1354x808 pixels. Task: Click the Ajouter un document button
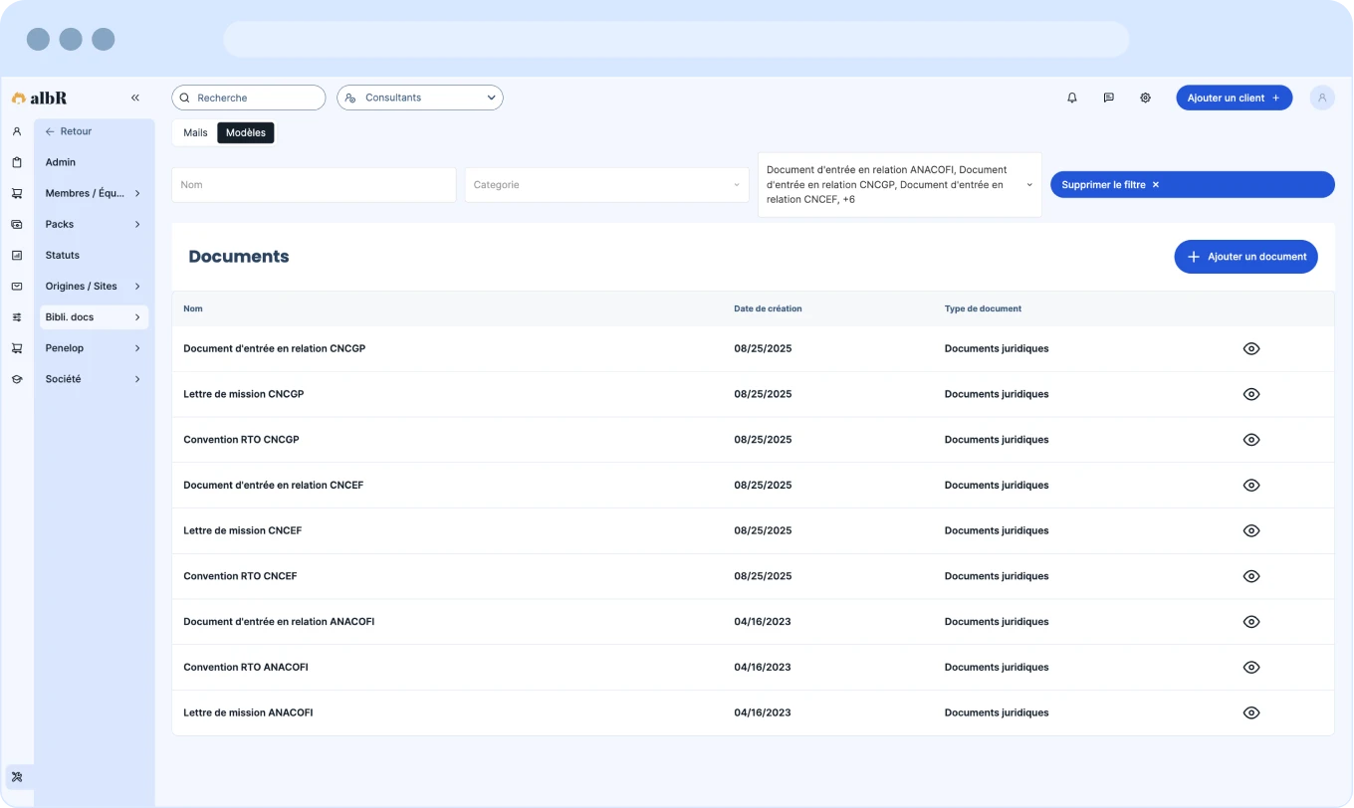point(1245,257)
